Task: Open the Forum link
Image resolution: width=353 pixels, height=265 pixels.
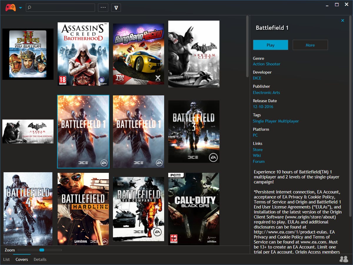Action: coord(259,161)
